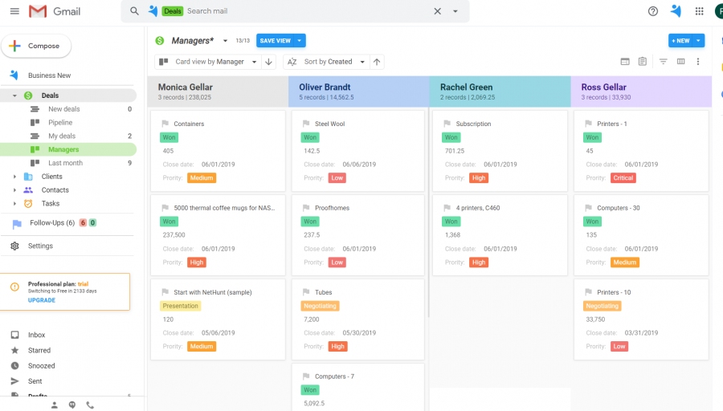
Task: Collapse the Deals folder arrow
Action: pos(14,96)
